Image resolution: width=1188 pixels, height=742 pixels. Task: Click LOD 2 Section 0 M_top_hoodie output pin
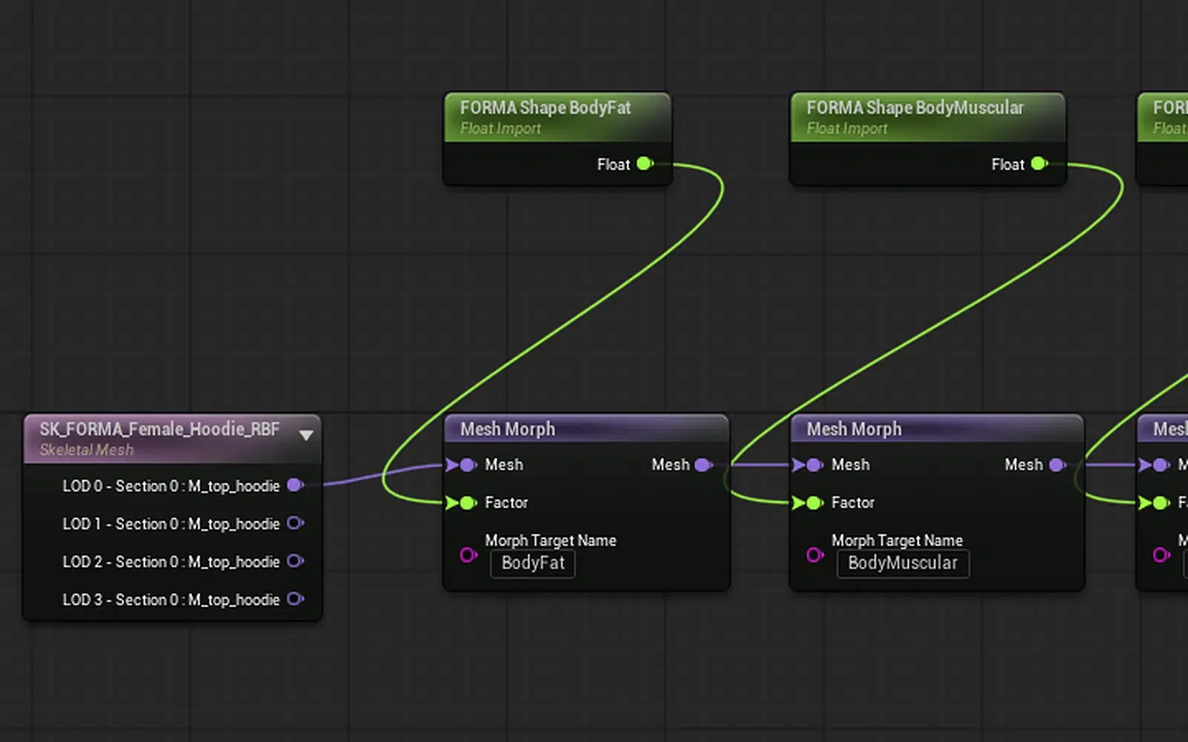pos(295,561)
